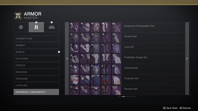The height and width of the screenshot is (111, 198).
Task: Dismiss the armor collections screen
Action: click(185, 108)
